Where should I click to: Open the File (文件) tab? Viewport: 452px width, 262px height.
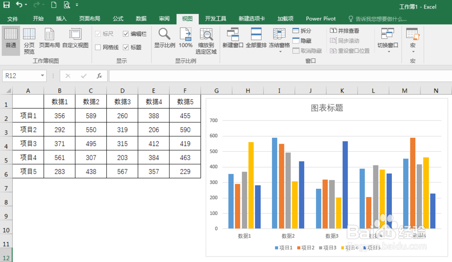click(x=12, y=19)
